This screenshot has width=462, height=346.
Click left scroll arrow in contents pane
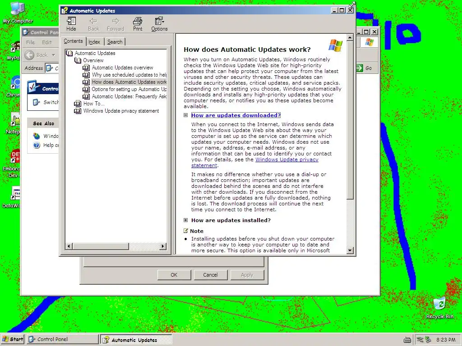[69, 246]
